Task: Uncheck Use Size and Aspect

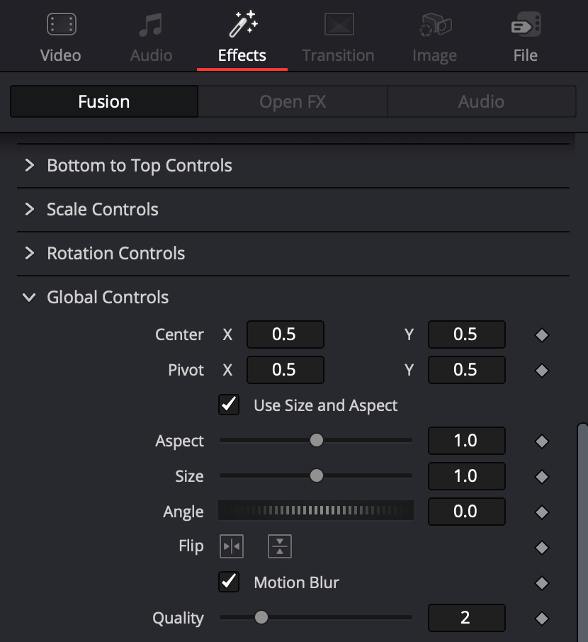Action: pyautogui.click(x=229, y=405)
